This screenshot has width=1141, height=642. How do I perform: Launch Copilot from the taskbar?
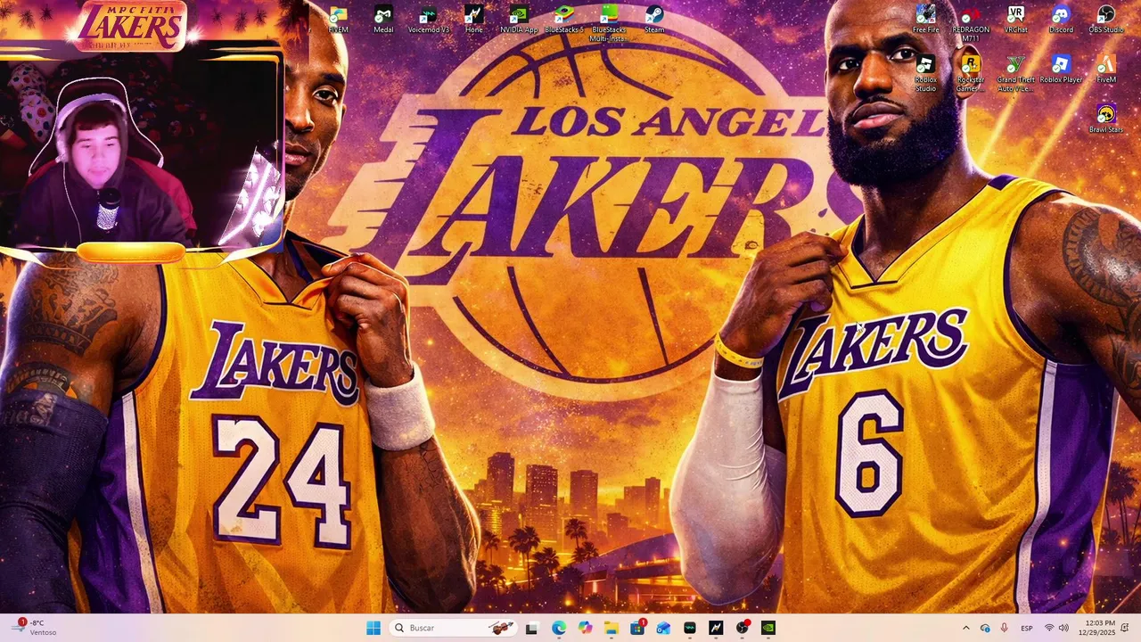coord(585,628)
